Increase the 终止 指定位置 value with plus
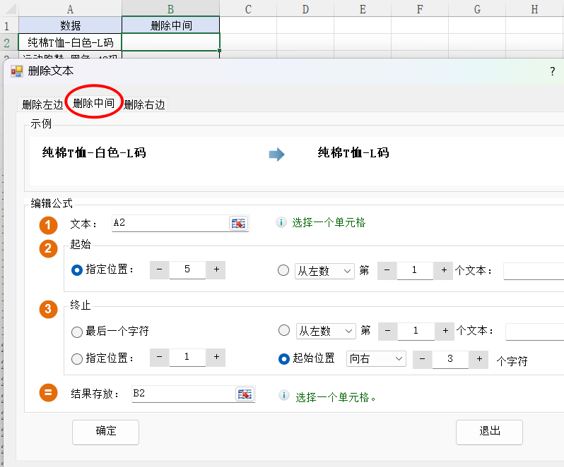 pyautogui.click(x=216, y=358)
